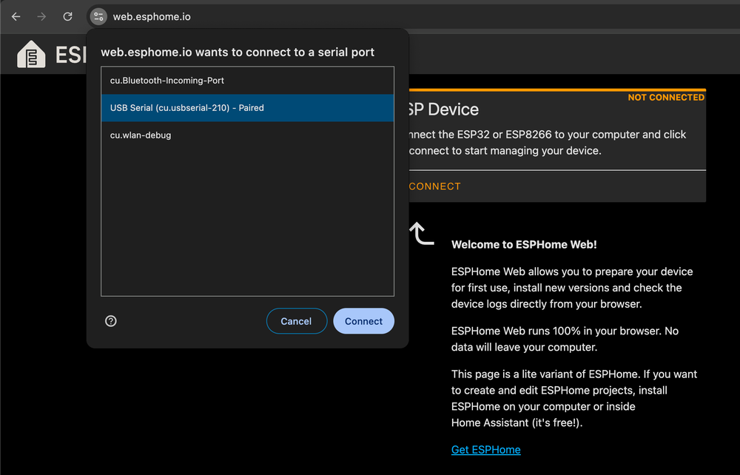
Task: Expand the serial port list area
Action: pos(247,222)
